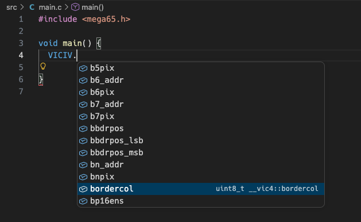This screenshot has height=222, width=361.
Task: Click the C file icon in breadcrumb
Action: 32,7
